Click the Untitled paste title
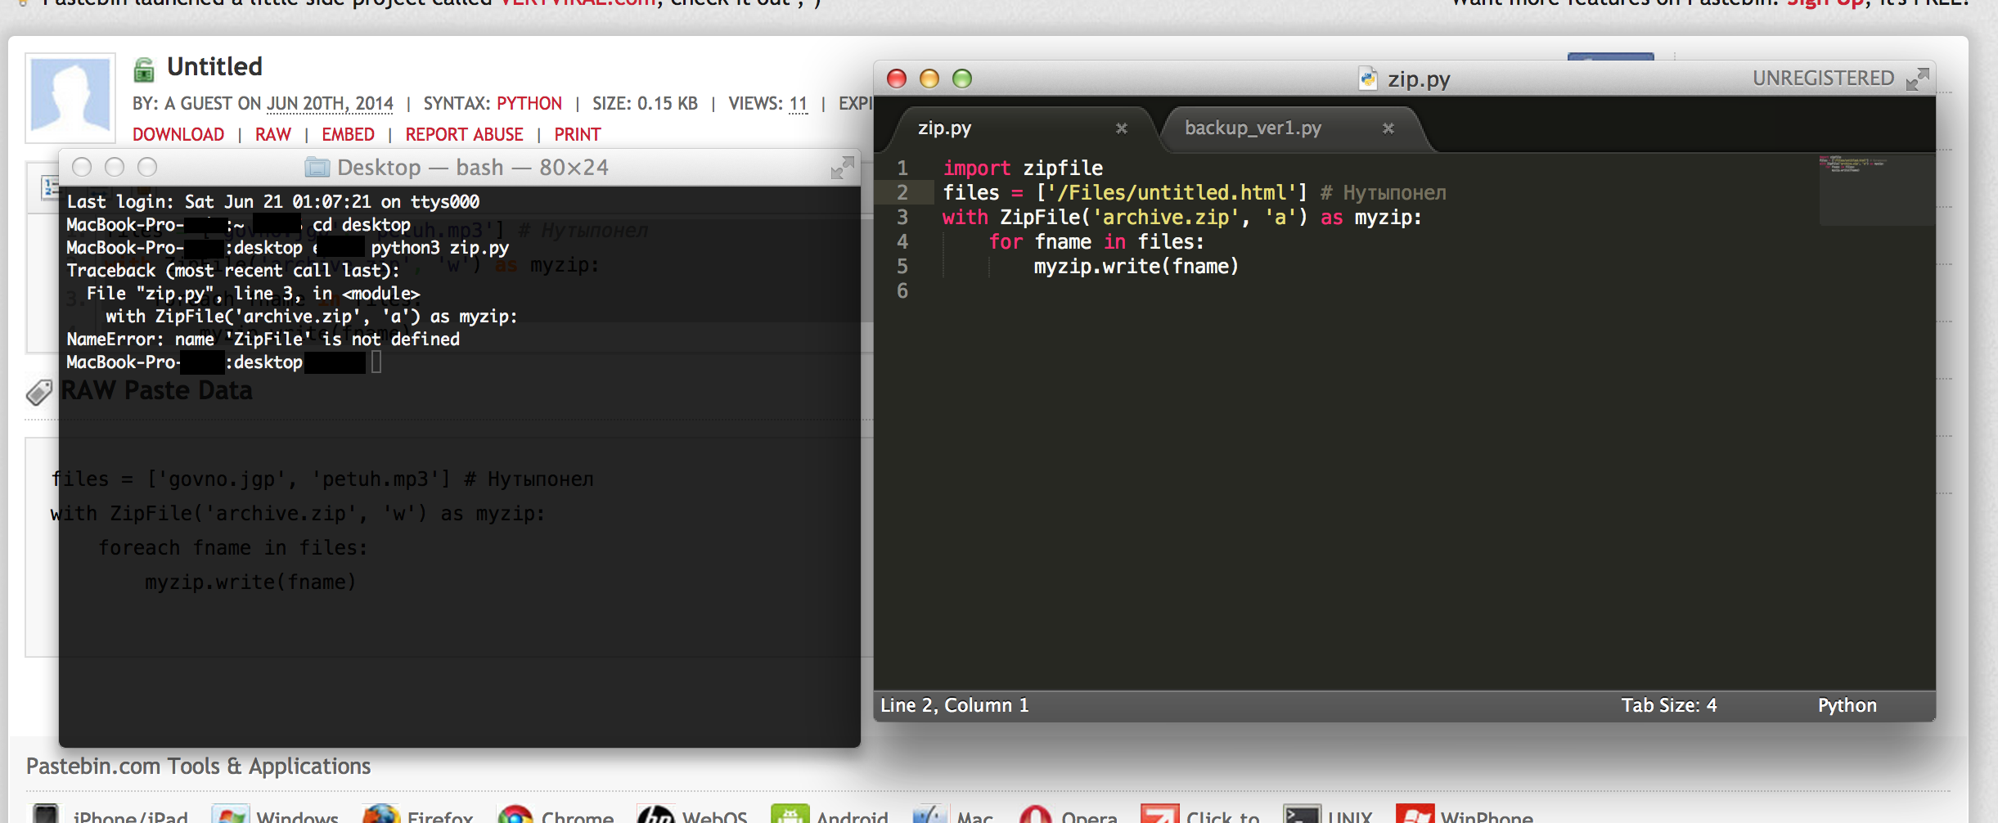Screen dimensions: 1998x823 [214, 67]
